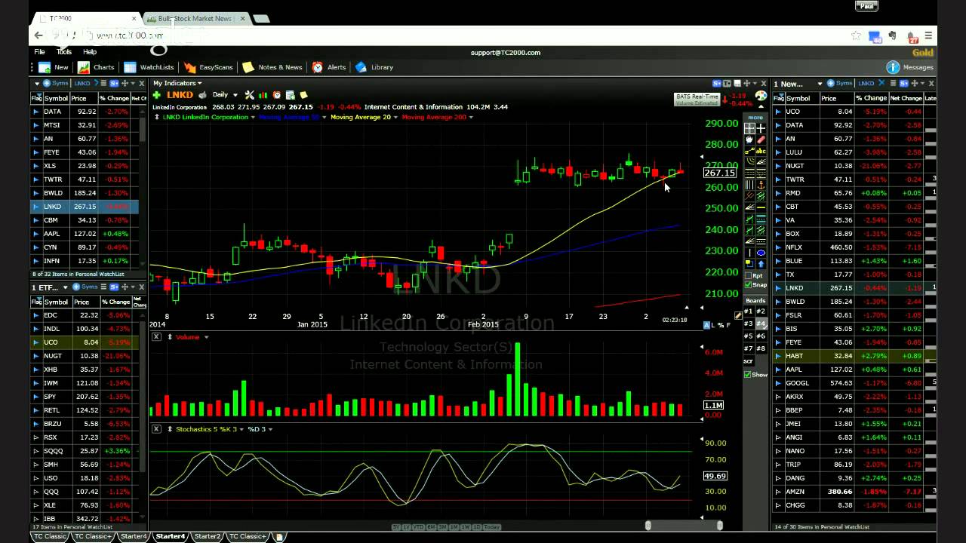Select the AAPL row in the left watchlist

click(85, 234)
